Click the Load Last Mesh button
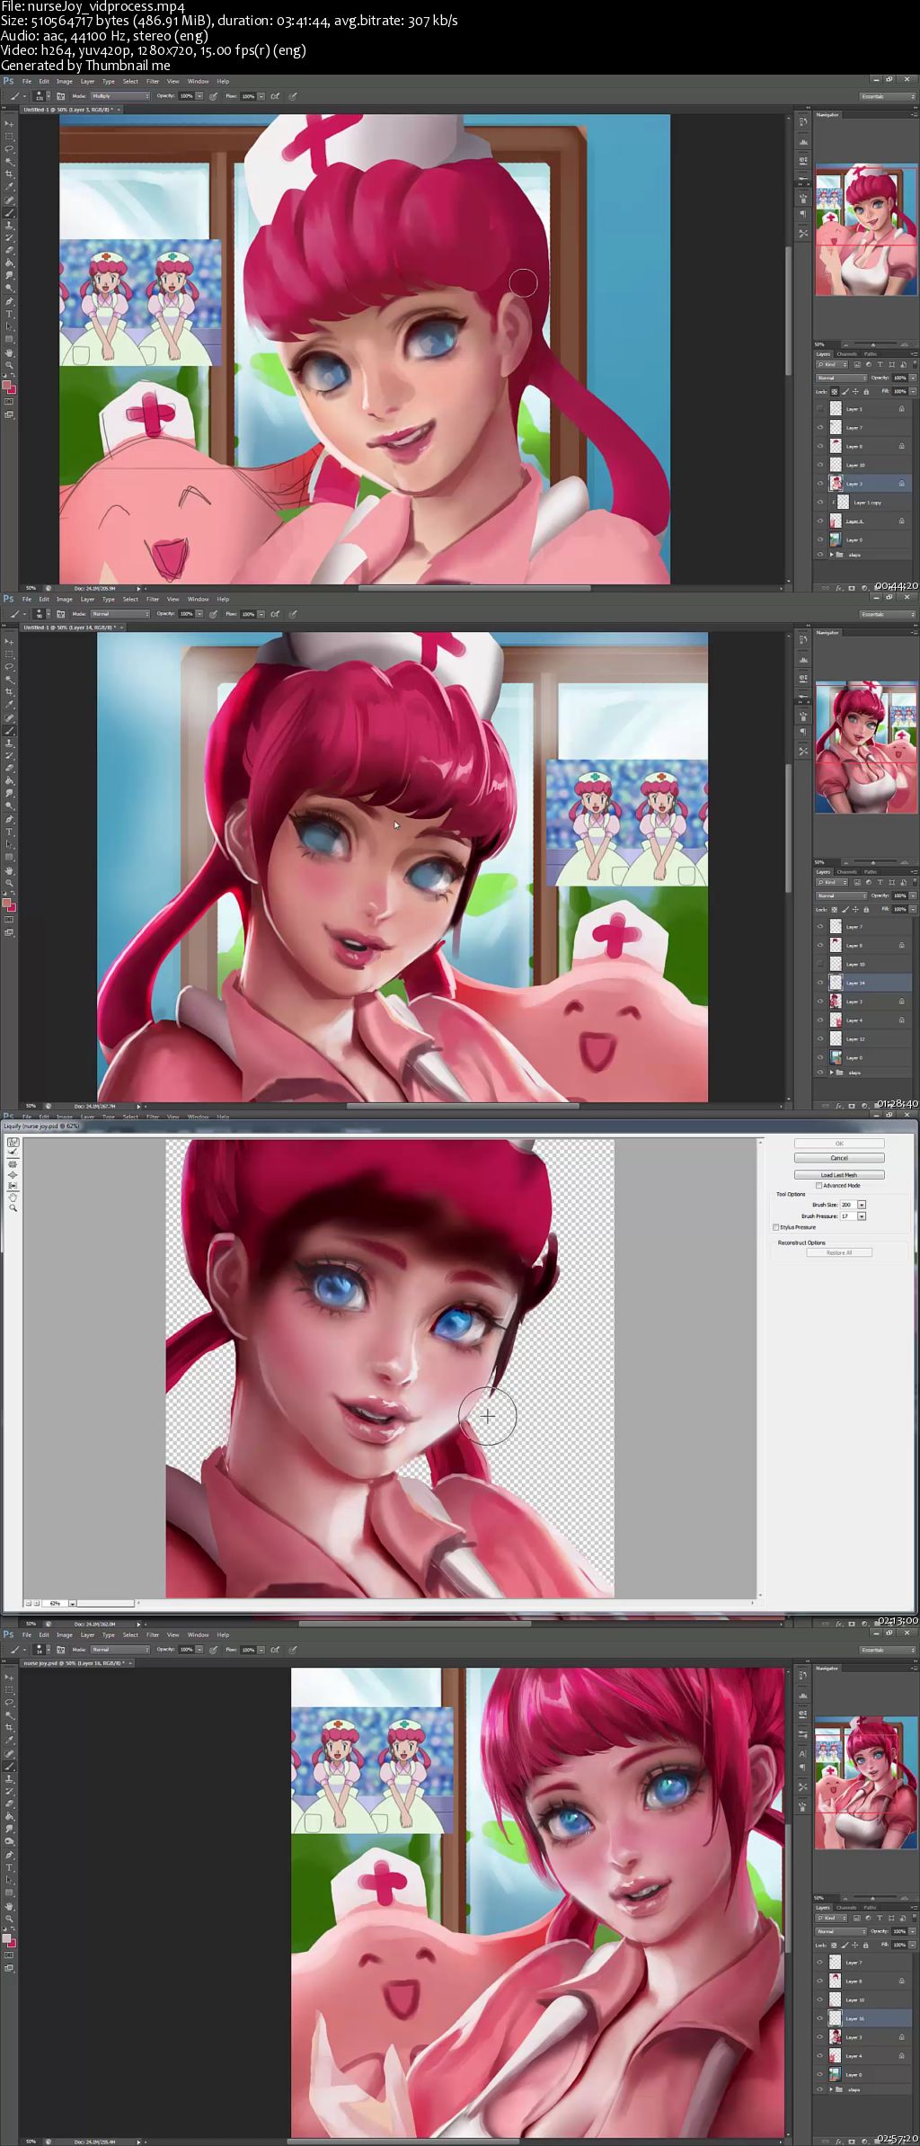Image resolution: width=920 pixels, height=2146 pixels. click(x=839, y=1175)
